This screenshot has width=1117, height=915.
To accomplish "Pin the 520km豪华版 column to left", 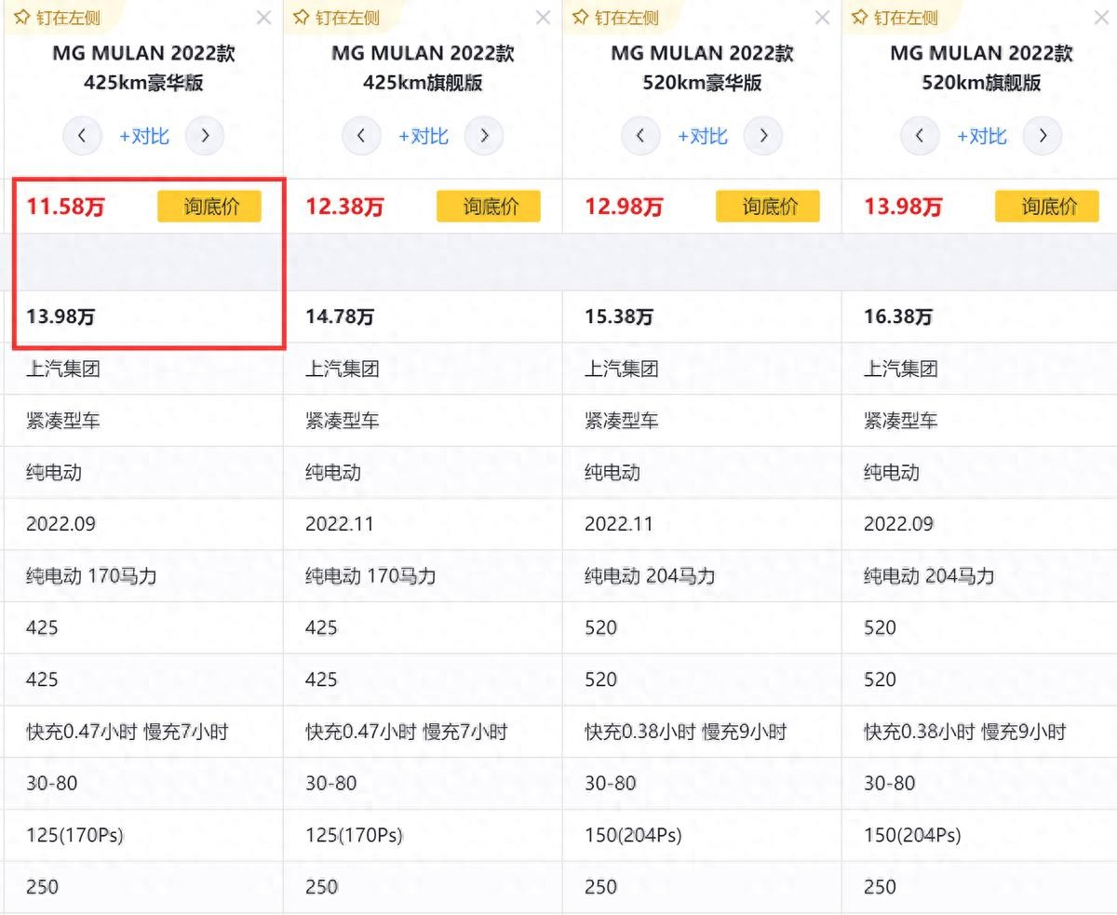I will click(x=615, y=18).
